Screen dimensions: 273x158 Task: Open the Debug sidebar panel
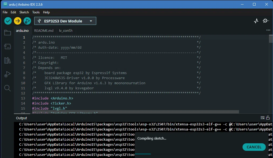pyautogui.click(x=7, y=74)
